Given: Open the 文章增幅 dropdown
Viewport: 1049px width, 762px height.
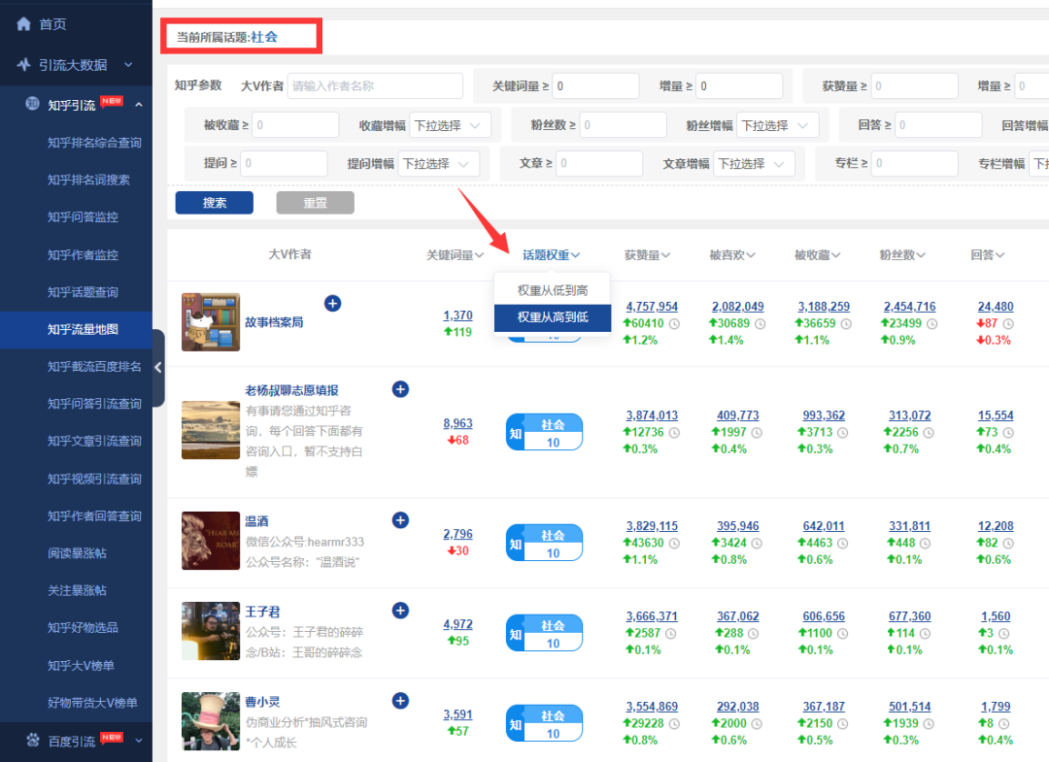Looking at the screenshot, I should 754,164.
